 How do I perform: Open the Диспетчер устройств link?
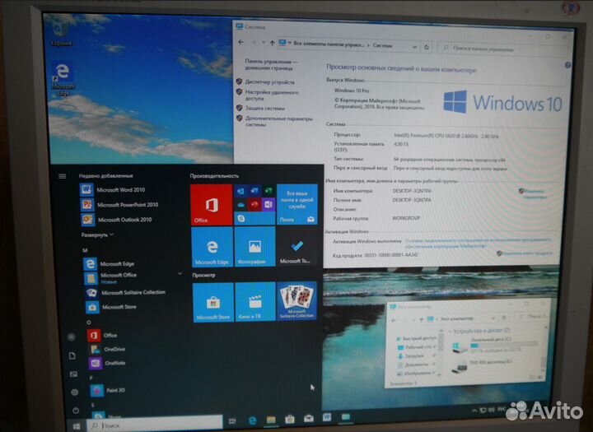[x=272, y=81]
